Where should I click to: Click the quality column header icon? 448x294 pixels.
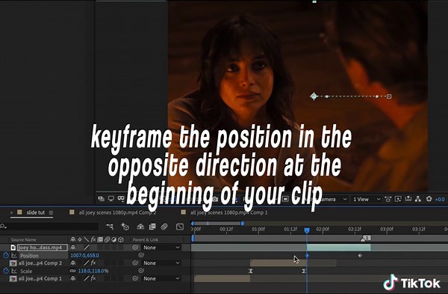tap(87, 239)
